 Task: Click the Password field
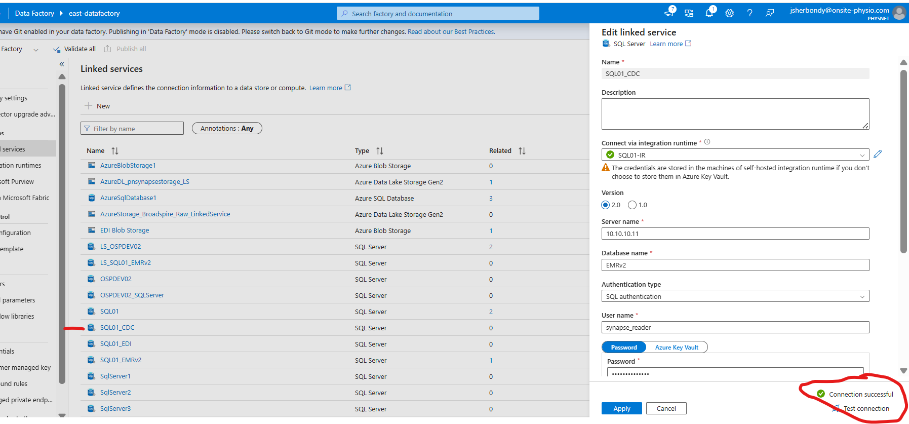tap(735, 372)
